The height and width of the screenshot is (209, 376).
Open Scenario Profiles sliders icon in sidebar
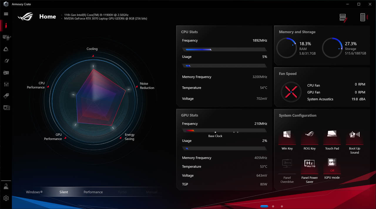6,84
